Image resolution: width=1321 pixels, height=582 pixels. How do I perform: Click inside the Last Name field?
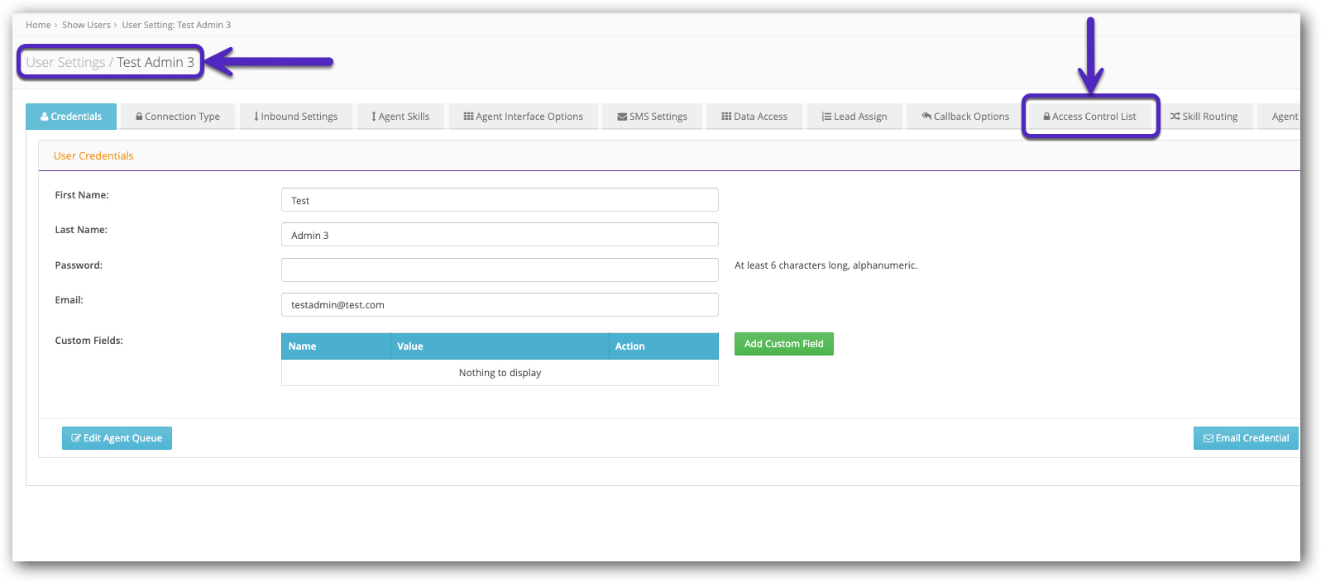tap(500, 235)
